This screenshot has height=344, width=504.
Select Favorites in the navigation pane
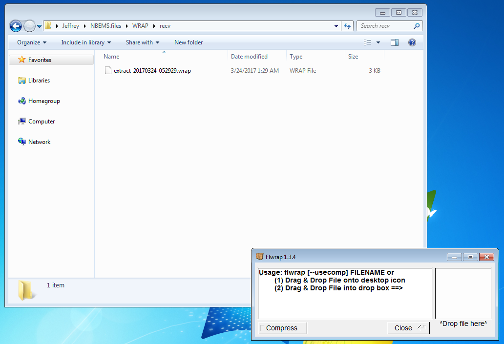(51, 60)
